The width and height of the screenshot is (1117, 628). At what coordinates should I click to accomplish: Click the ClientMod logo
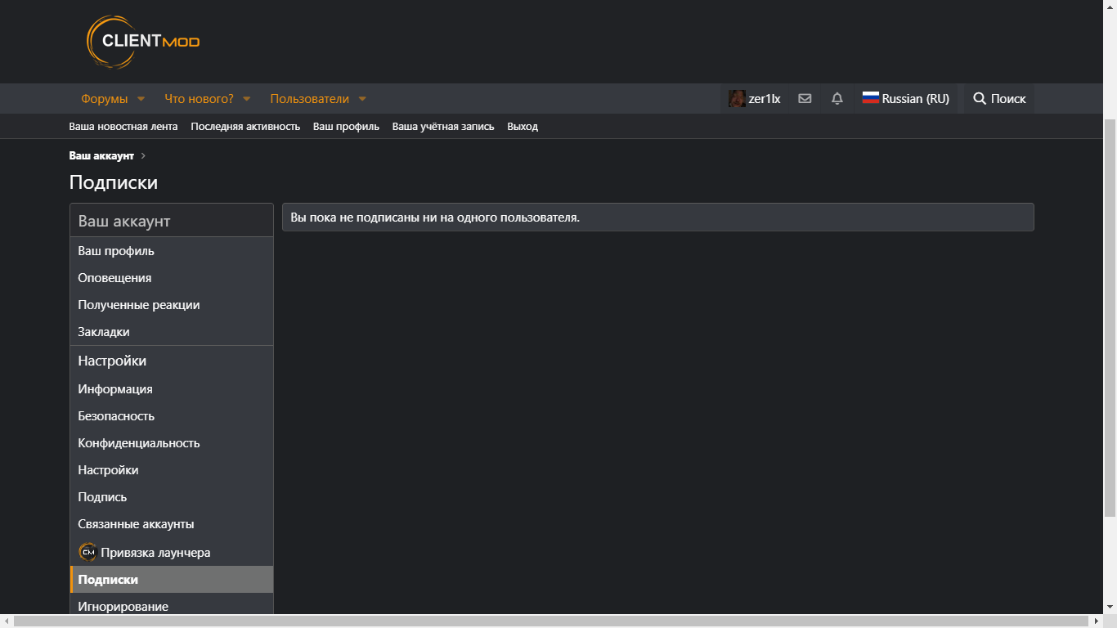[143, 41]
